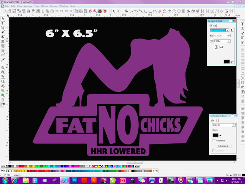Open the File menu

pyautogui.click(x=7, y=6)
